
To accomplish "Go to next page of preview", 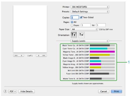I will tap(39, 55).
